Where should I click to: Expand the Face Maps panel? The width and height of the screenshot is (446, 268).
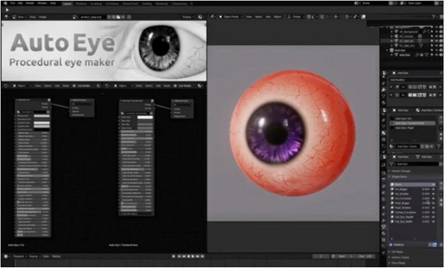tap(398, 263)
